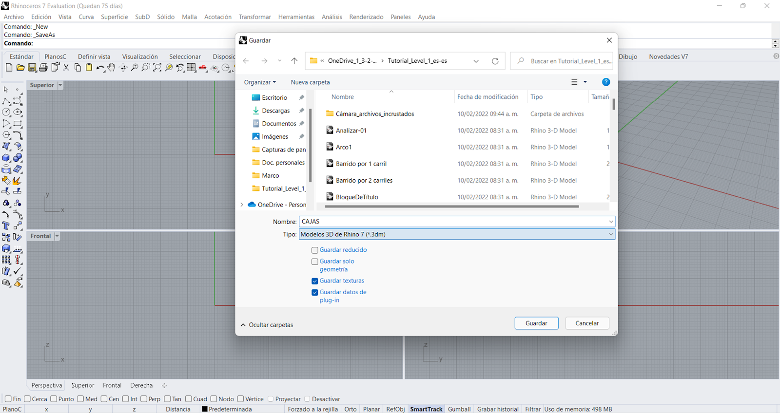Click the red car display icon
Image resolution: width=780 pixels, height=413 pixels.
pyautogui.click(x=203, y=68)
